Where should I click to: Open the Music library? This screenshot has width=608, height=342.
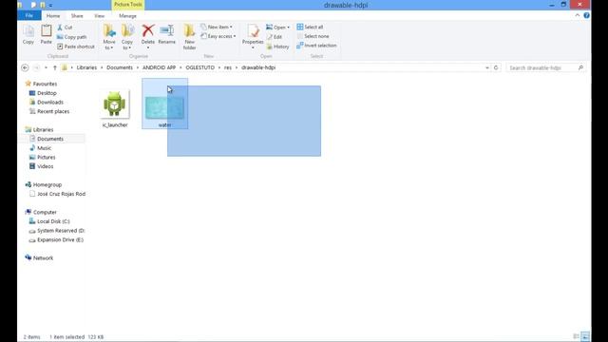[x=44, y=148]
